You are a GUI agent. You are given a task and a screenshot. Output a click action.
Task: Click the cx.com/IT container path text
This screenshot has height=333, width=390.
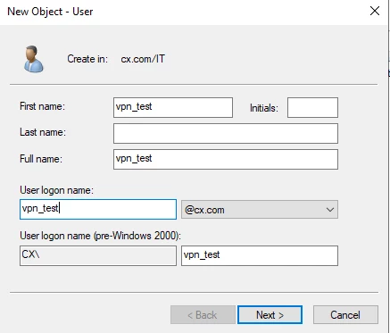click(x=143, y=59)
